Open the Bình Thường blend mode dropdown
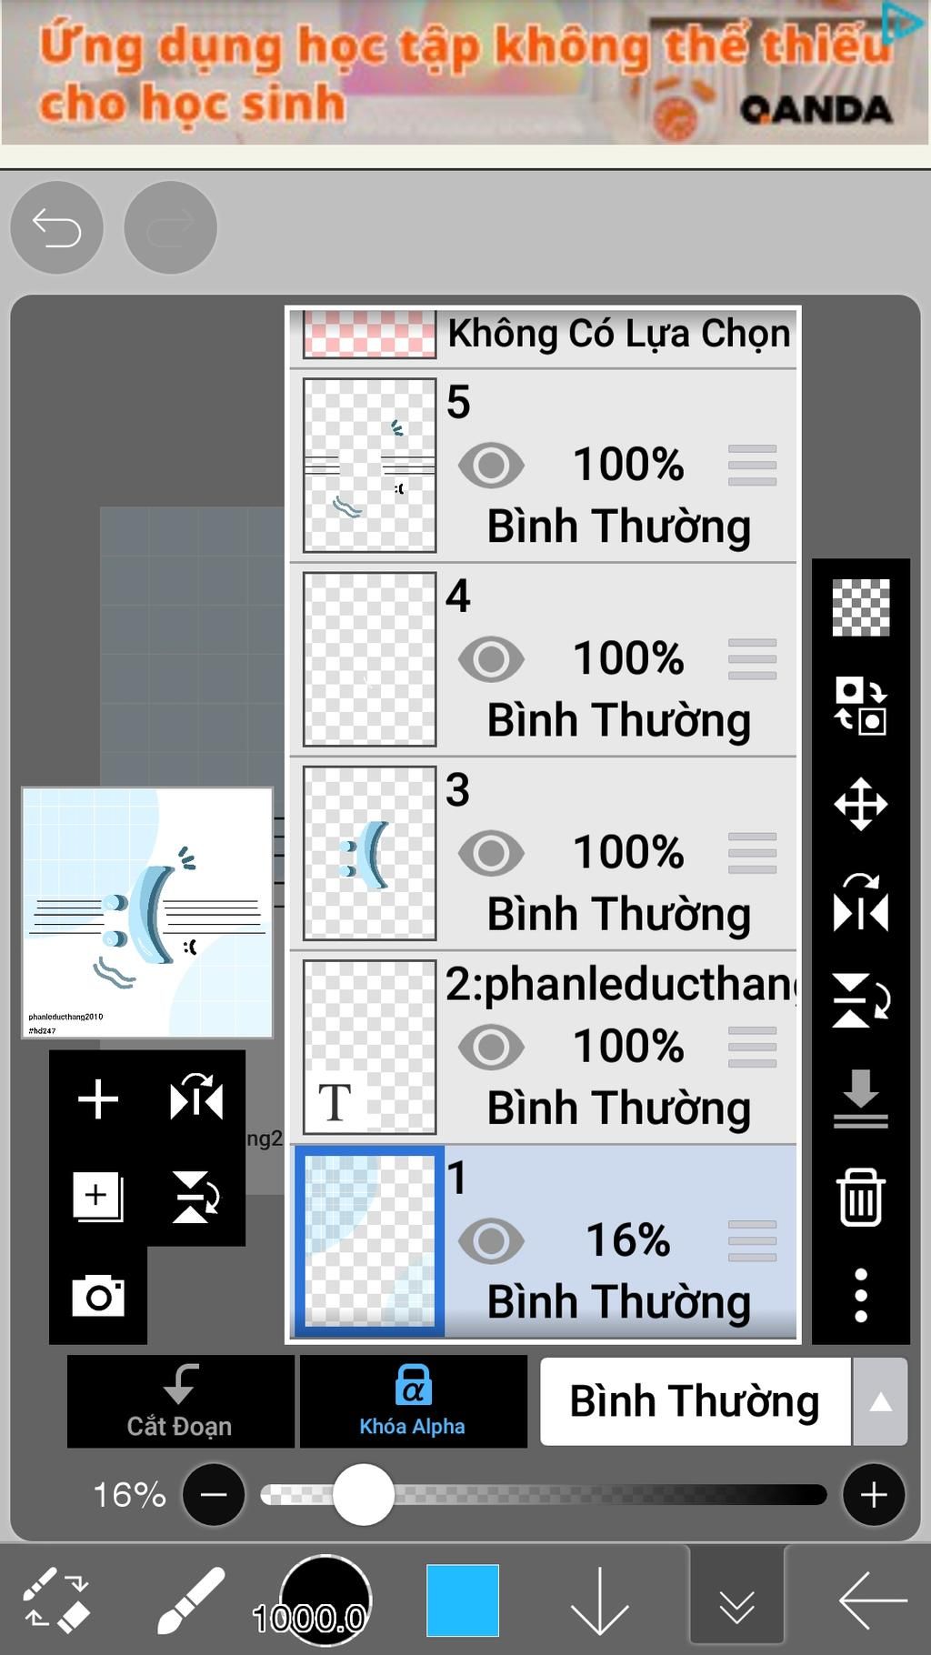Viewport: 931px width, 1655px height. 695,1401
